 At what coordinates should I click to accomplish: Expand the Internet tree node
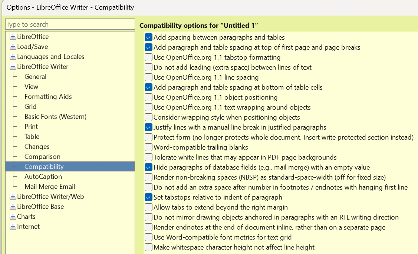(13, 227)
